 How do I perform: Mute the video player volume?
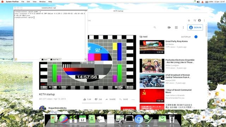[55, 87]
